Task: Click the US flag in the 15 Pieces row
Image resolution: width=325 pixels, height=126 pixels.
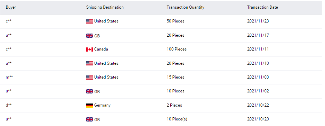Action: [x=90, y=78]
